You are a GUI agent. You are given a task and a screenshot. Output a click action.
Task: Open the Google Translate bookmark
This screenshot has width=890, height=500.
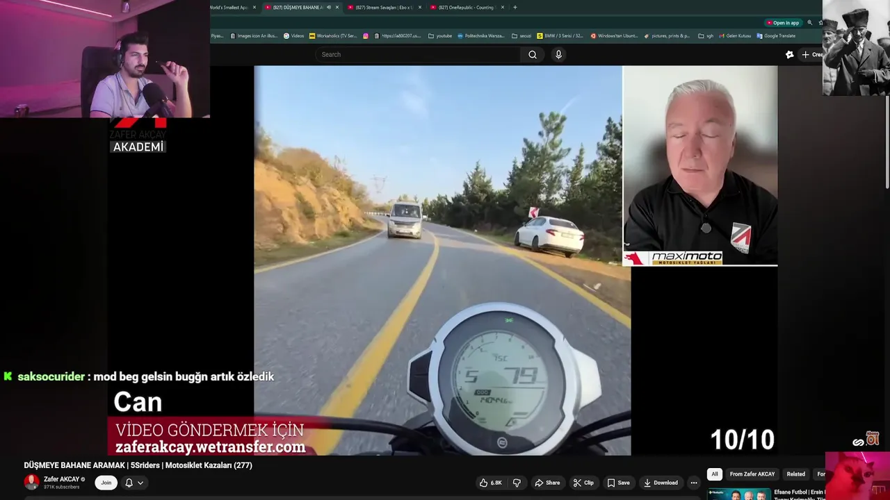point(776,36)
